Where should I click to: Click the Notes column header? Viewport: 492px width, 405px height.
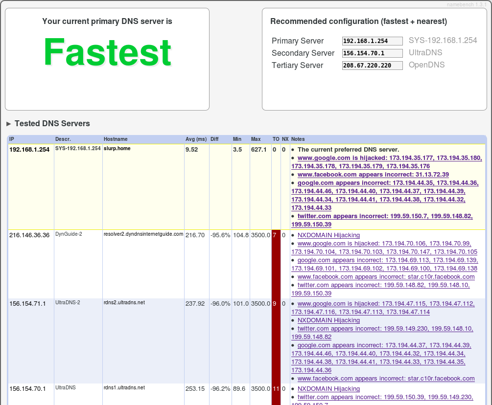pyautogui.click(x=298, y=139)
